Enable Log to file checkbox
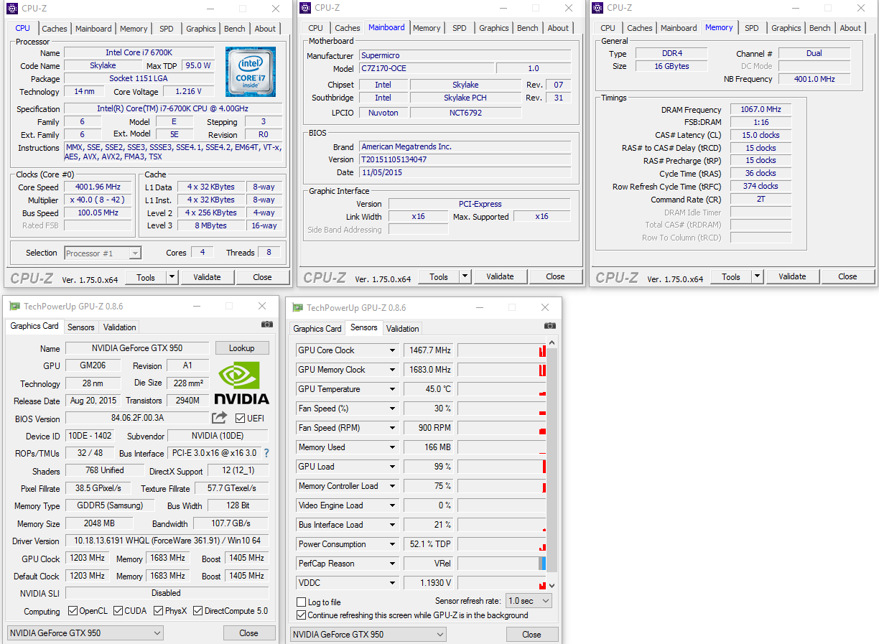 pos(302,602)
